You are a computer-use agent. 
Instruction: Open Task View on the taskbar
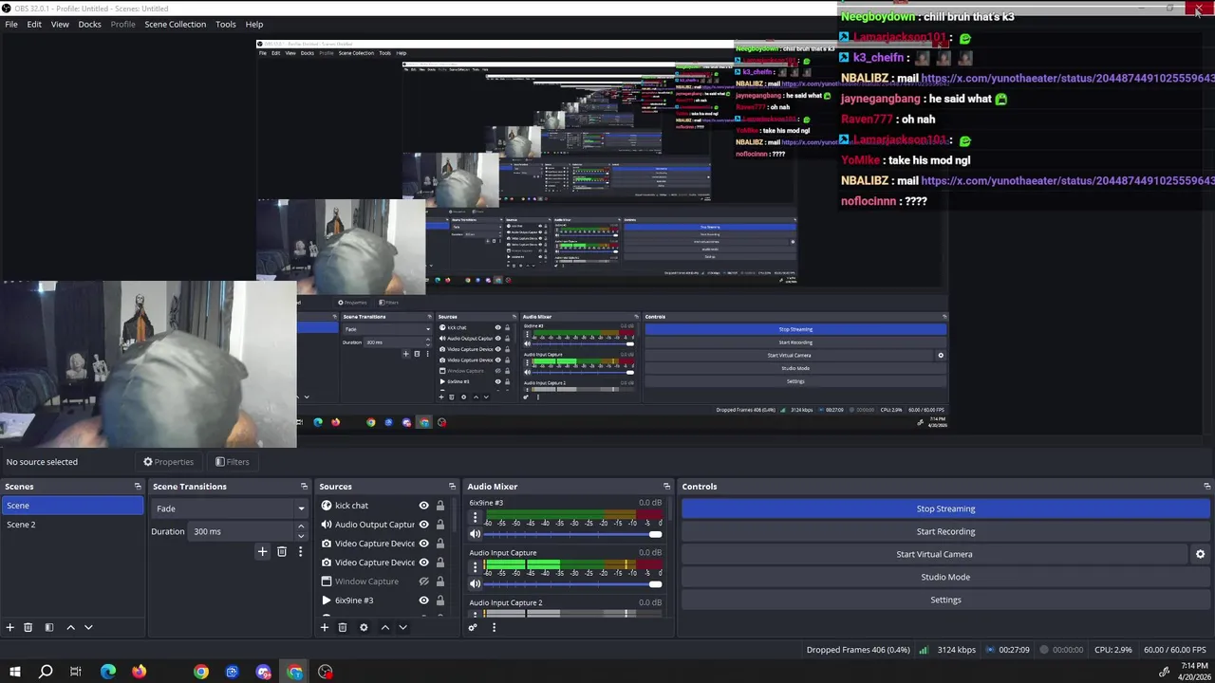pyautogui.click(x=75, y=672)
